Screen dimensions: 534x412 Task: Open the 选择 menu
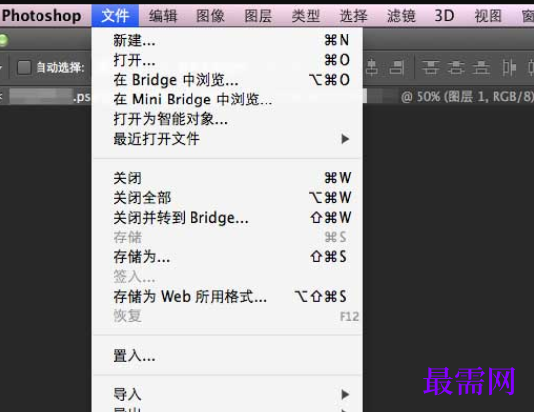[353, 16]
